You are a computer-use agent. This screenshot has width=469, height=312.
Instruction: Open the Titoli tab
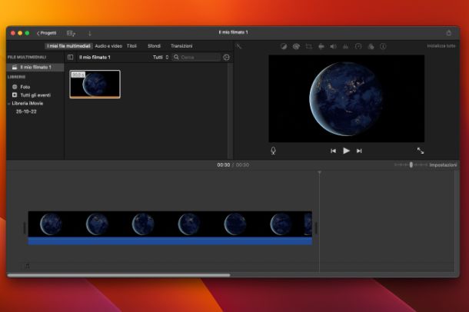[131, 46]
